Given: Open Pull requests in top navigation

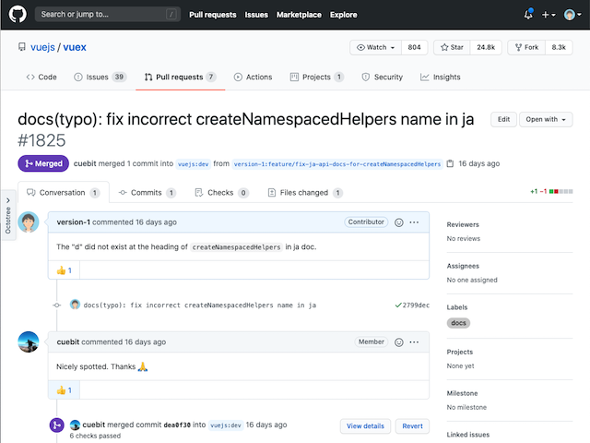Looking at the screenshot, I should coord(213,15).
